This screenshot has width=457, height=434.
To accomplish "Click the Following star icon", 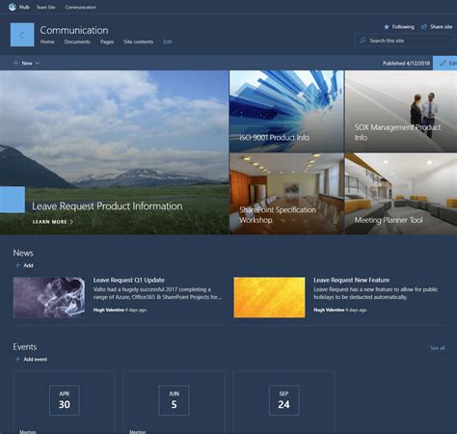I will (387, 27).
